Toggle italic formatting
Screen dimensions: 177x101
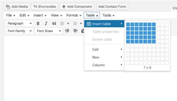[46, 23]
